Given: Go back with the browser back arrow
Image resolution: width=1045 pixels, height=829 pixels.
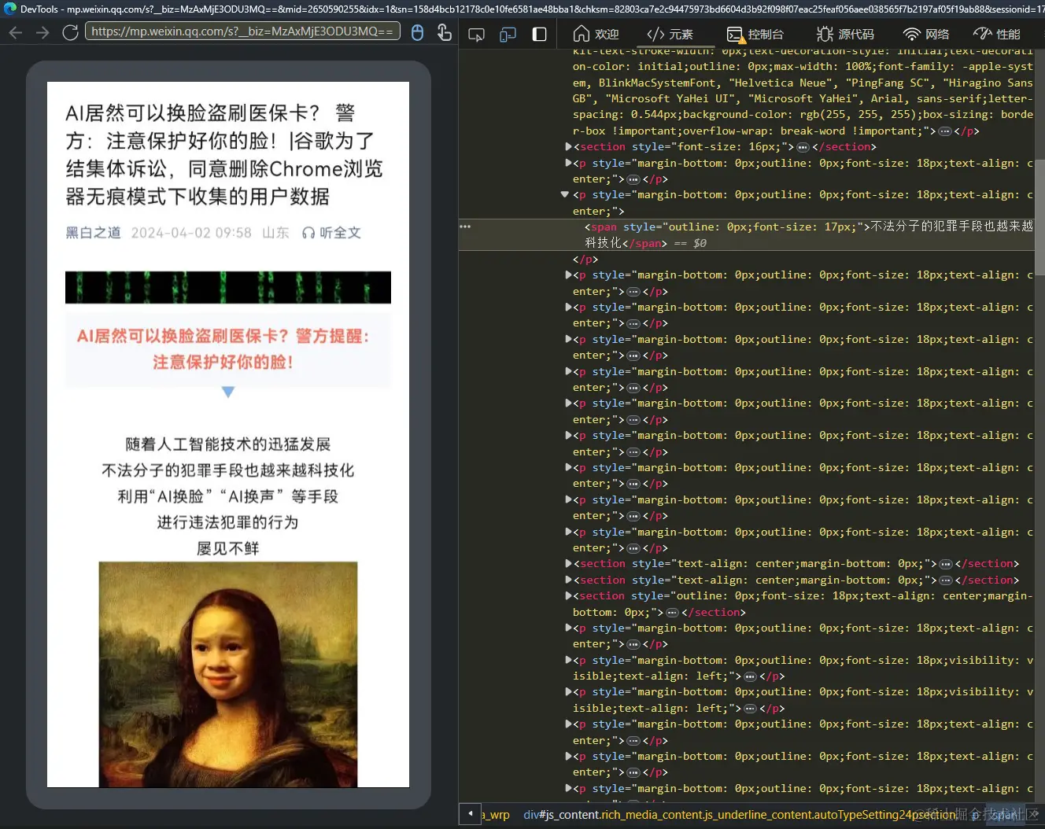Looking at the screenshot, I should tap(16, 32).
